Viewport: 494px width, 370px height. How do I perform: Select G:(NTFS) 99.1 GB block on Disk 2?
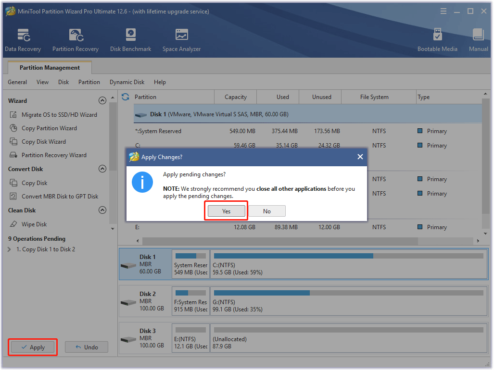tap(349, 301)
